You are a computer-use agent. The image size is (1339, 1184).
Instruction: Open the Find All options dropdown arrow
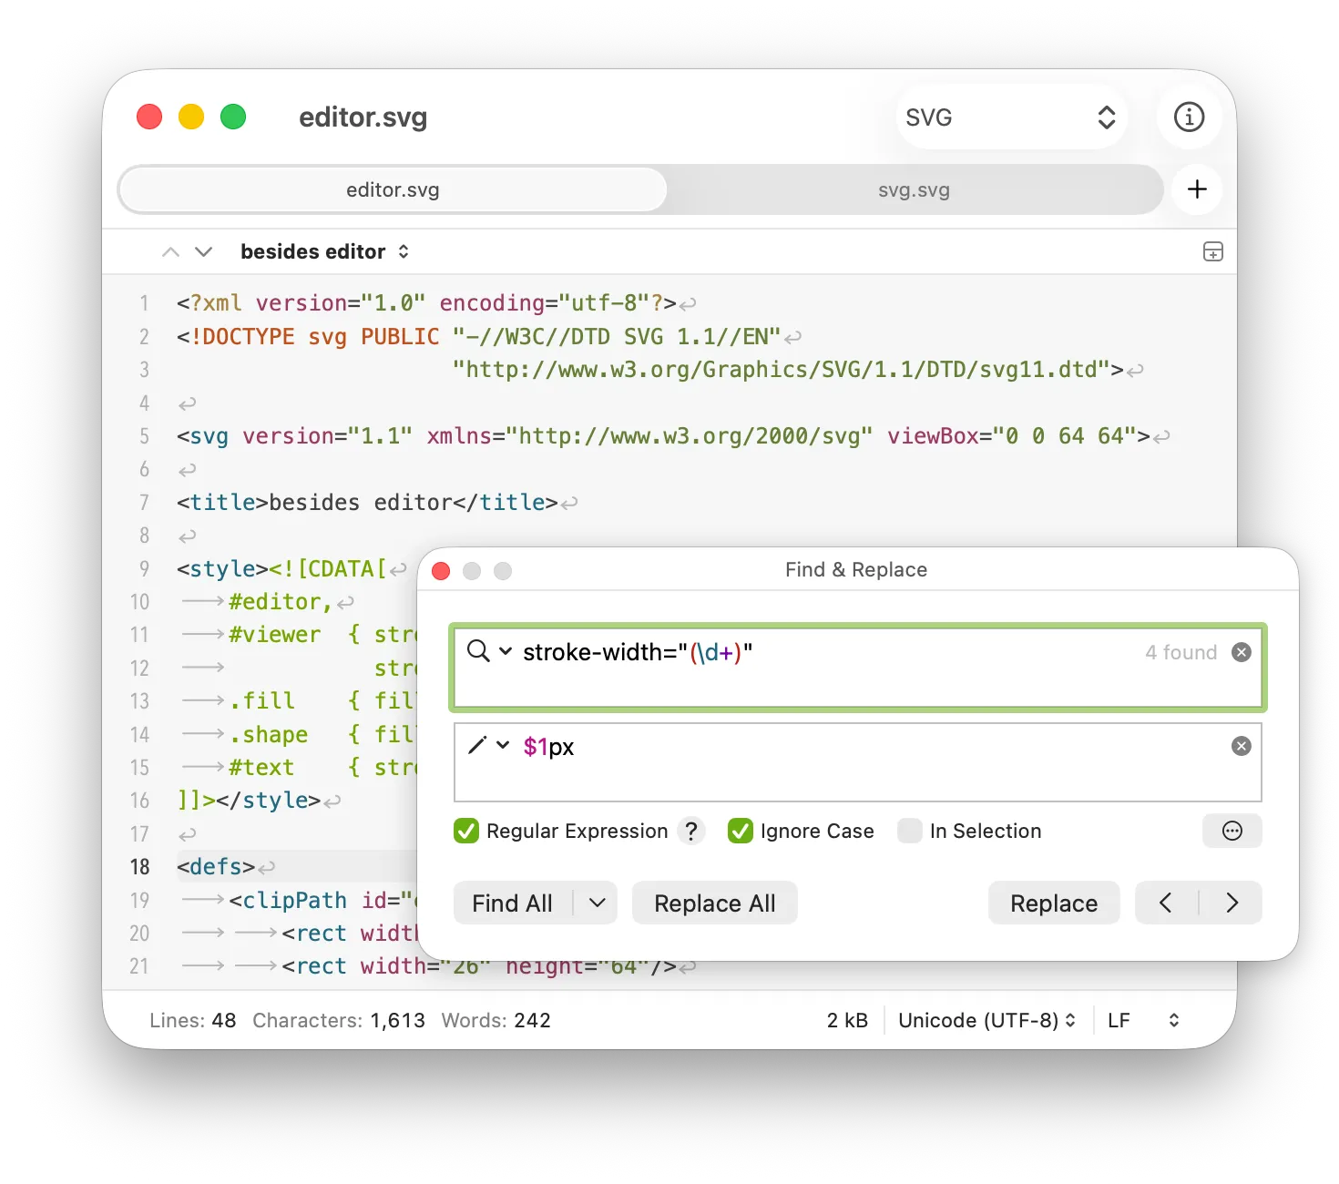[x=597, y=903]
